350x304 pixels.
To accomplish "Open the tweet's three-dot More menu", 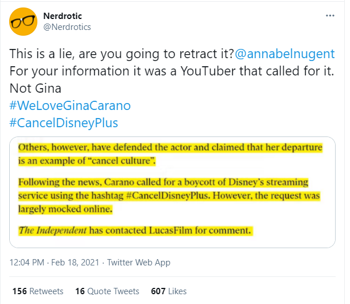I will (x=329, y=16).
